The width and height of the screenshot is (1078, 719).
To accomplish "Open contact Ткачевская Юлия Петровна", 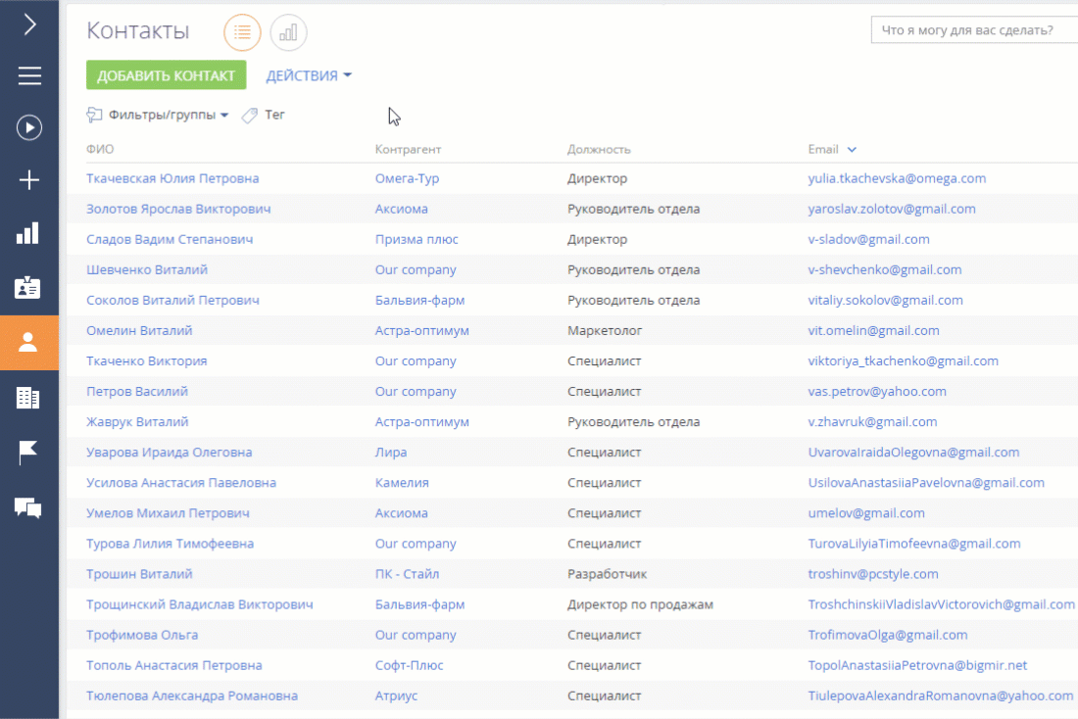I will 172,178.
